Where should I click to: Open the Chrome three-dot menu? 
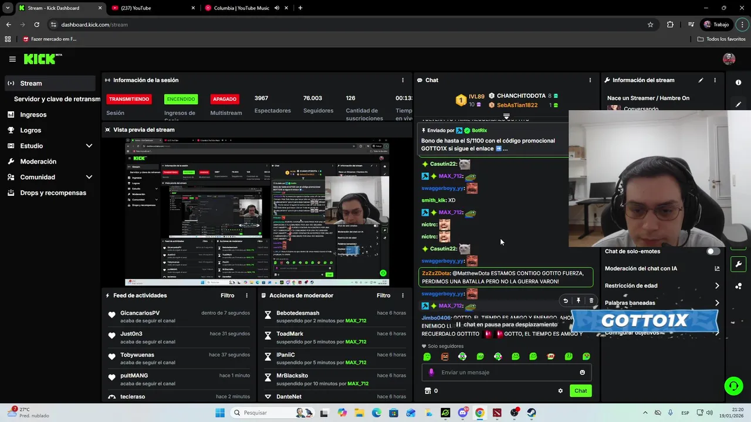(743, 25)
